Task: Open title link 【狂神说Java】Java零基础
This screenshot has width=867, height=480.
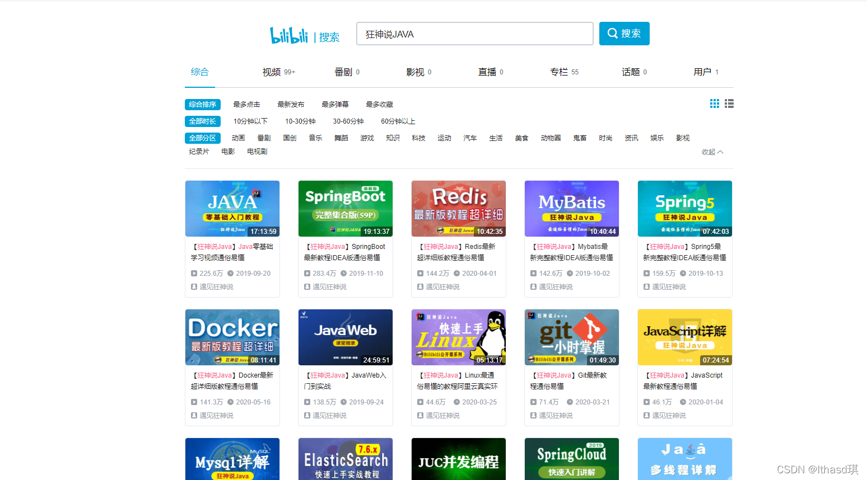Action: (x=232, y=252)
